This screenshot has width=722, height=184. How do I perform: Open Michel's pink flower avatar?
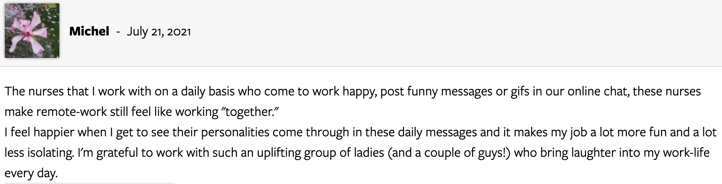32,31
